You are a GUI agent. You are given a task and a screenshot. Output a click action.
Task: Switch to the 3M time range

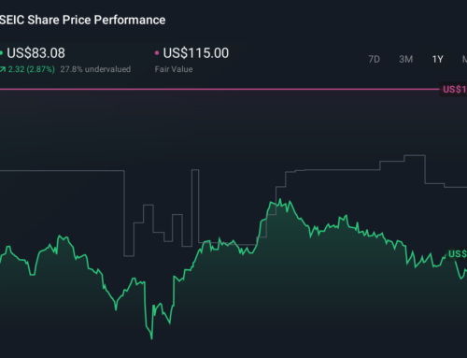pyautogui.click(x=406, y=59)
